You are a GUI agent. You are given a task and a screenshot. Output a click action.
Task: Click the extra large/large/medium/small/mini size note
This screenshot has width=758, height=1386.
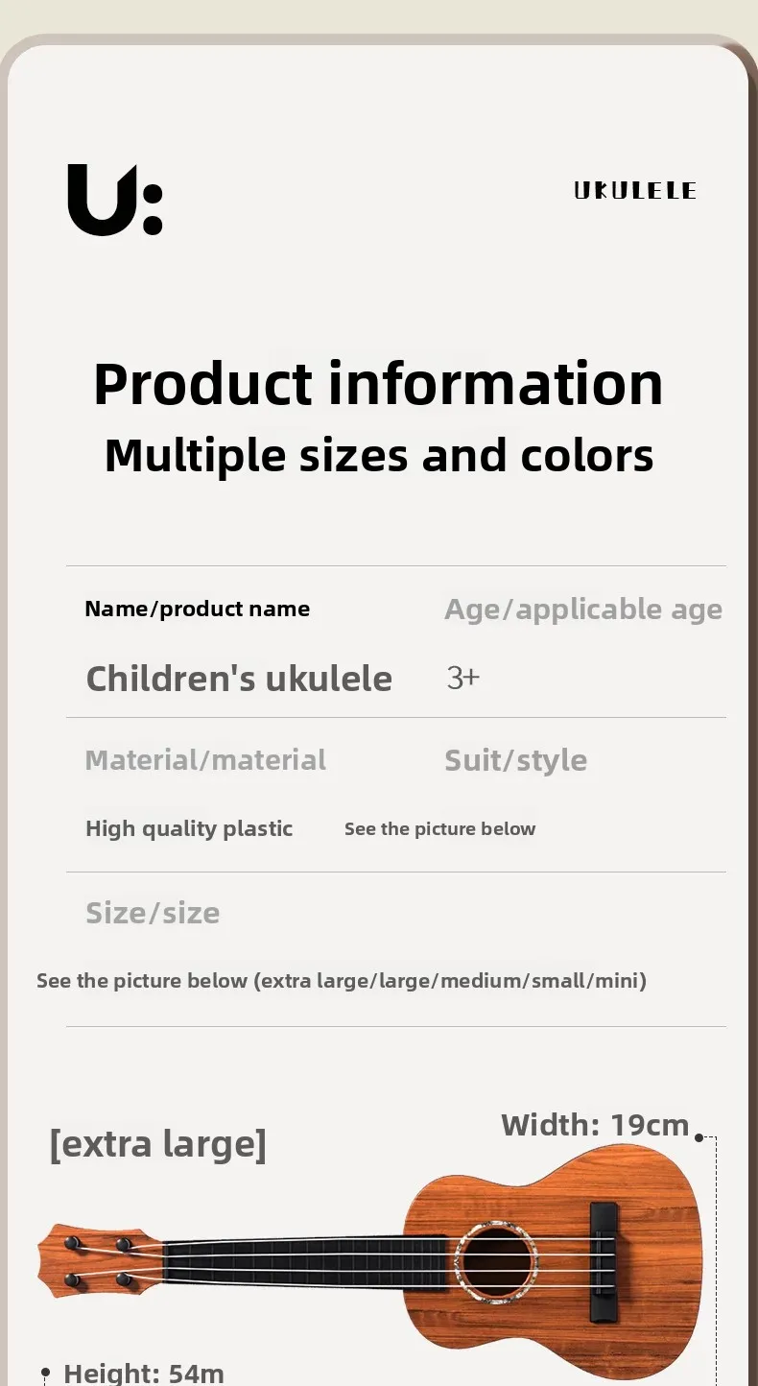342,980
